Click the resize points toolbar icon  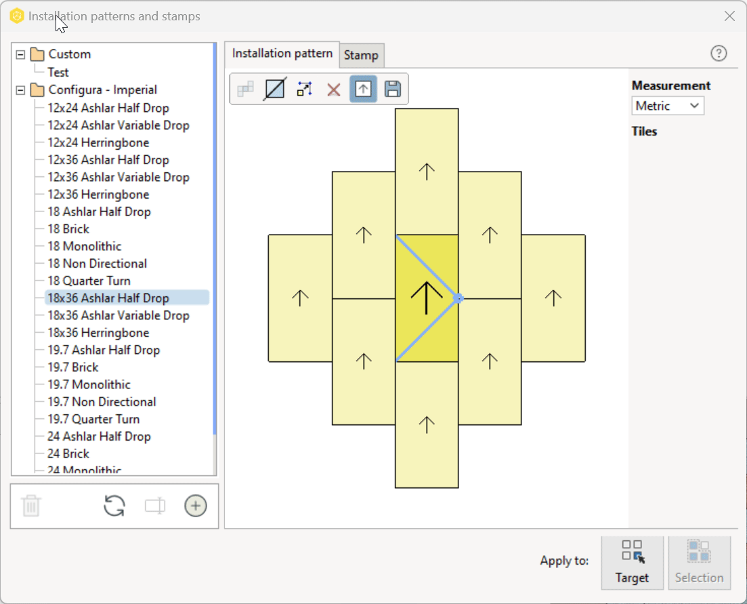pos(305,89)
